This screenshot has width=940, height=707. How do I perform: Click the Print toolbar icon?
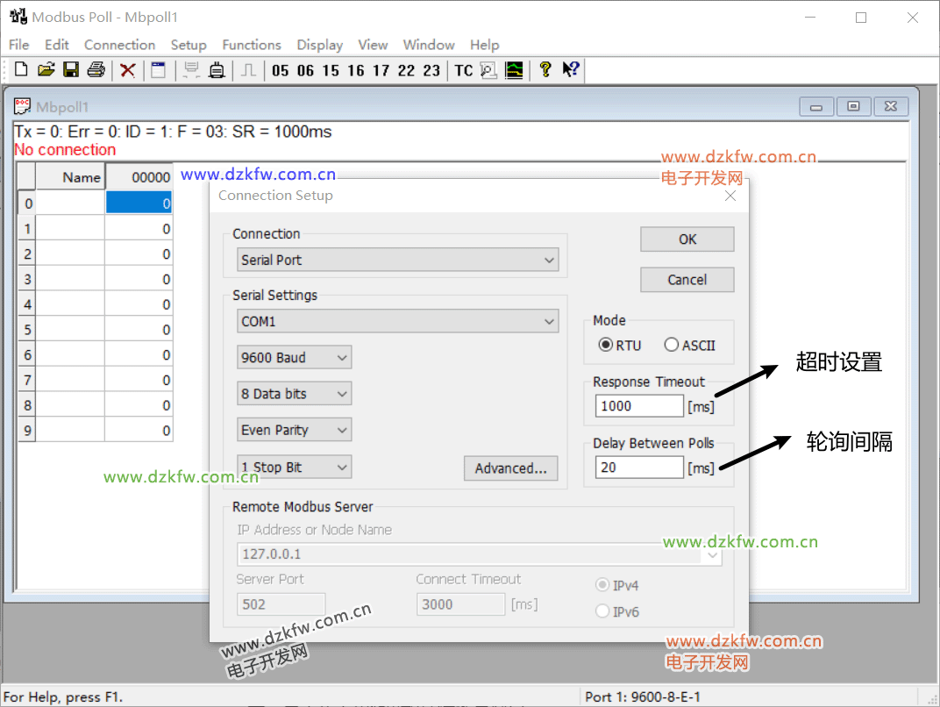[96, 70]
